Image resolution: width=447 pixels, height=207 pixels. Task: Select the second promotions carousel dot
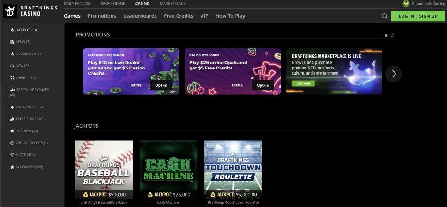(392, 35)
